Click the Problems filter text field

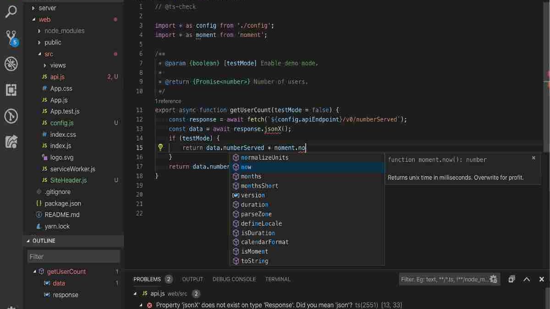[444, 279]
